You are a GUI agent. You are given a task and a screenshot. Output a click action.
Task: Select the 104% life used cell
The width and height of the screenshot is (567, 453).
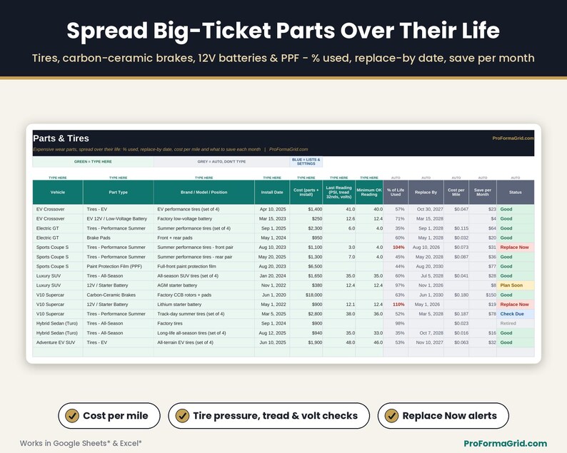coord(396,248)
